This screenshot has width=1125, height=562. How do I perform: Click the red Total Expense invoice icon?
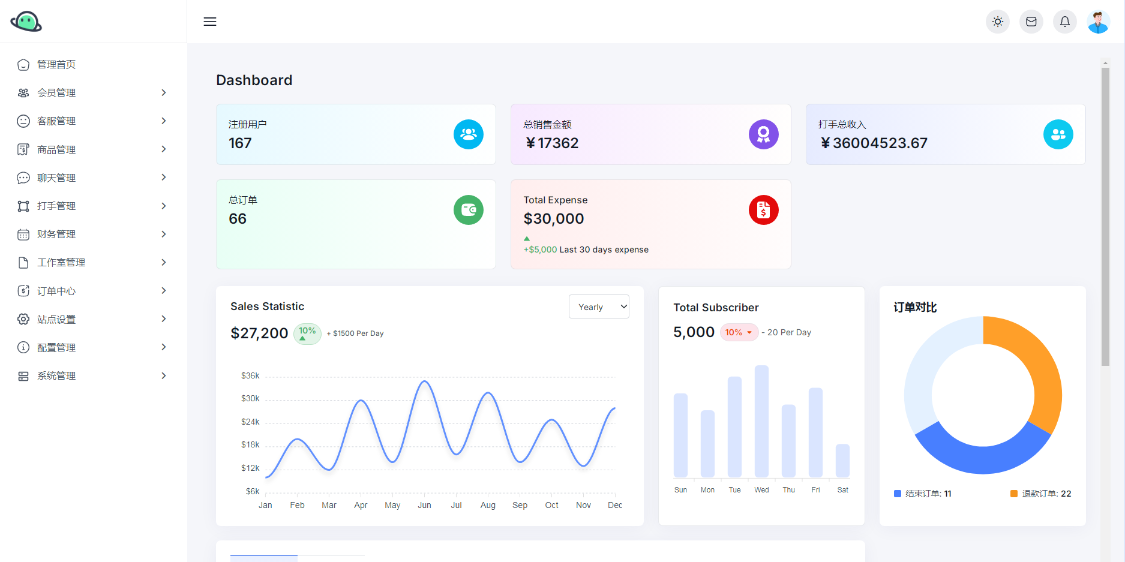[x=763, y=210]
